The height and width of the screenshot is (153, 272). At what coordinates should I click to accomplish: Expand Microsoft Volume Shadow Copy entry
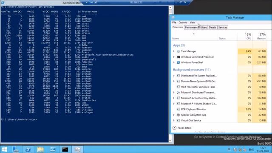(x=174, y=104)
